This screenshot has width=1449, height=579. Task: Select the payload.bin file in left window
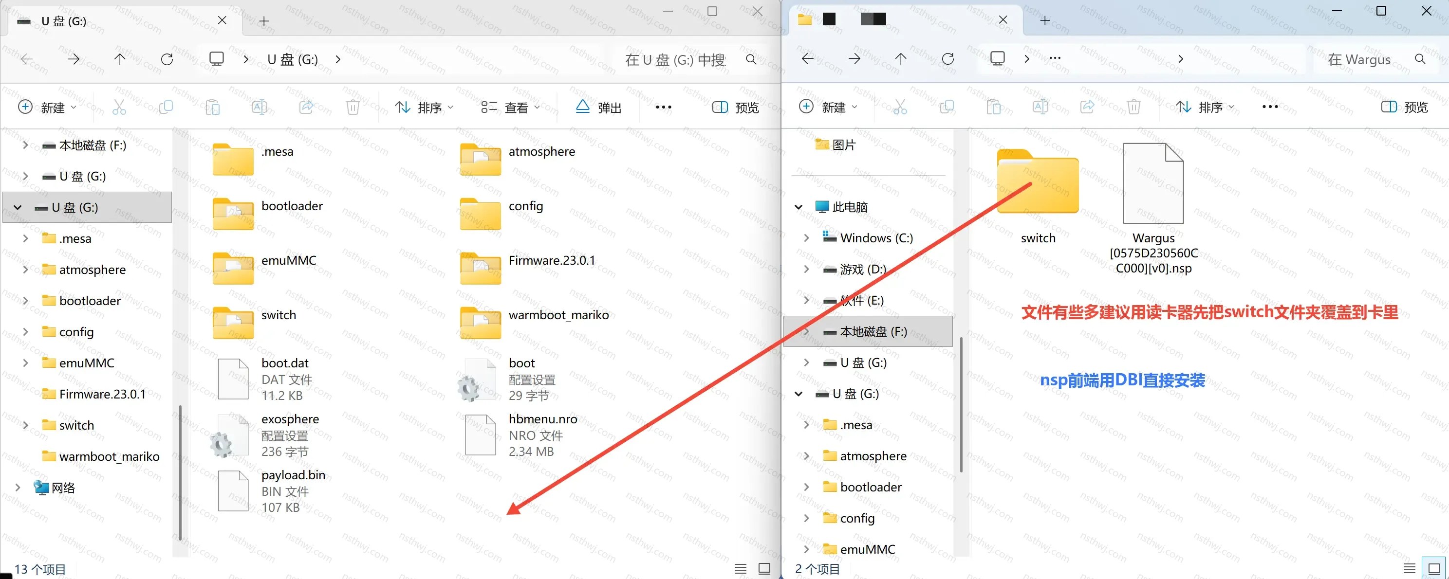(x=272, y=491)
